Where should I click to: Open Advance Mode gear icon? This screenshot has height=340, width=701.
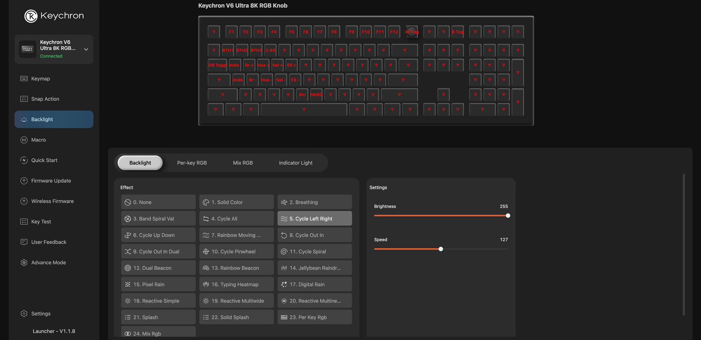click(x=24, y=263)
